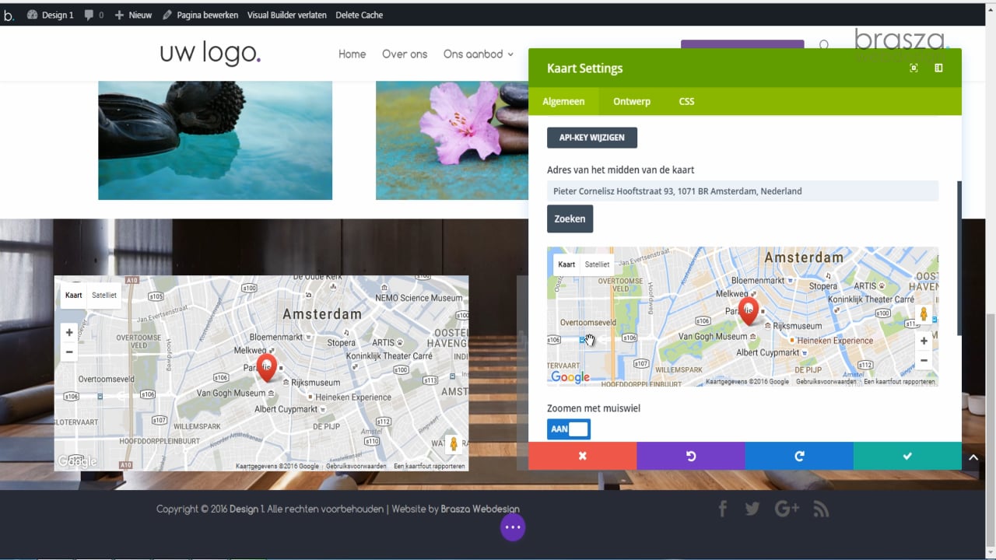This screenshot has width=996, height=560.
Task: Select Kaart view on the page map
Action: 74,296
